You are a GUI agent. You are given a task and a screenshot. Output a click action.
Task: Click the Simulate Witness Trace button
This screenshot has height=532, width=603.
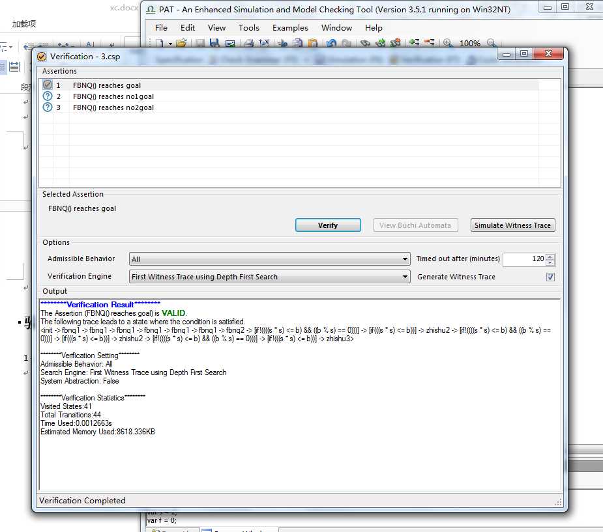(x=512, y=225)
